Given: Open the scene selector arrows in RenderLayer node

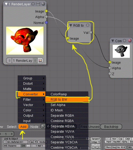Looking at the screenshot, I should (x=9, y=60).
